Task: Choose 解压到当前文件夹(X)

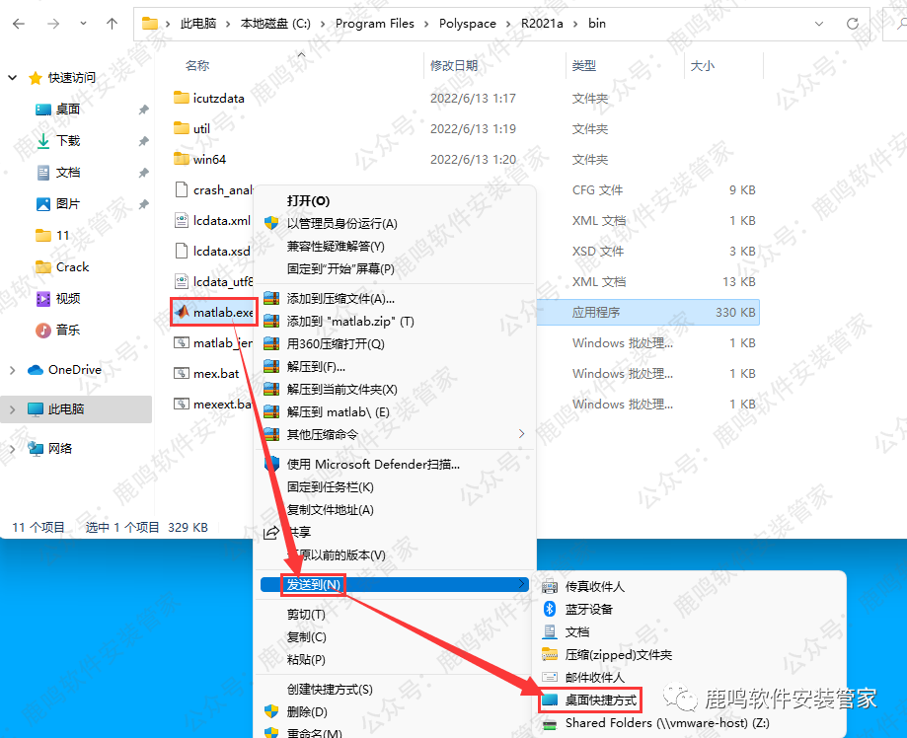Action: [341, 390]
